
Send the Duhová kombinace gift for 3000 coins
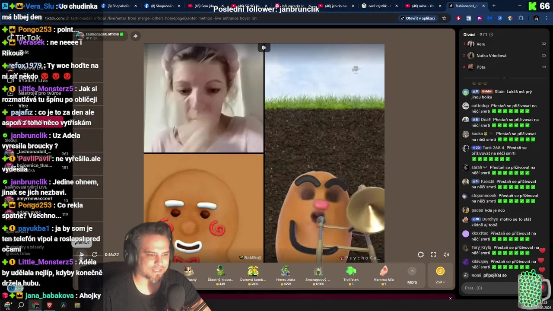[x=253, y=275]
